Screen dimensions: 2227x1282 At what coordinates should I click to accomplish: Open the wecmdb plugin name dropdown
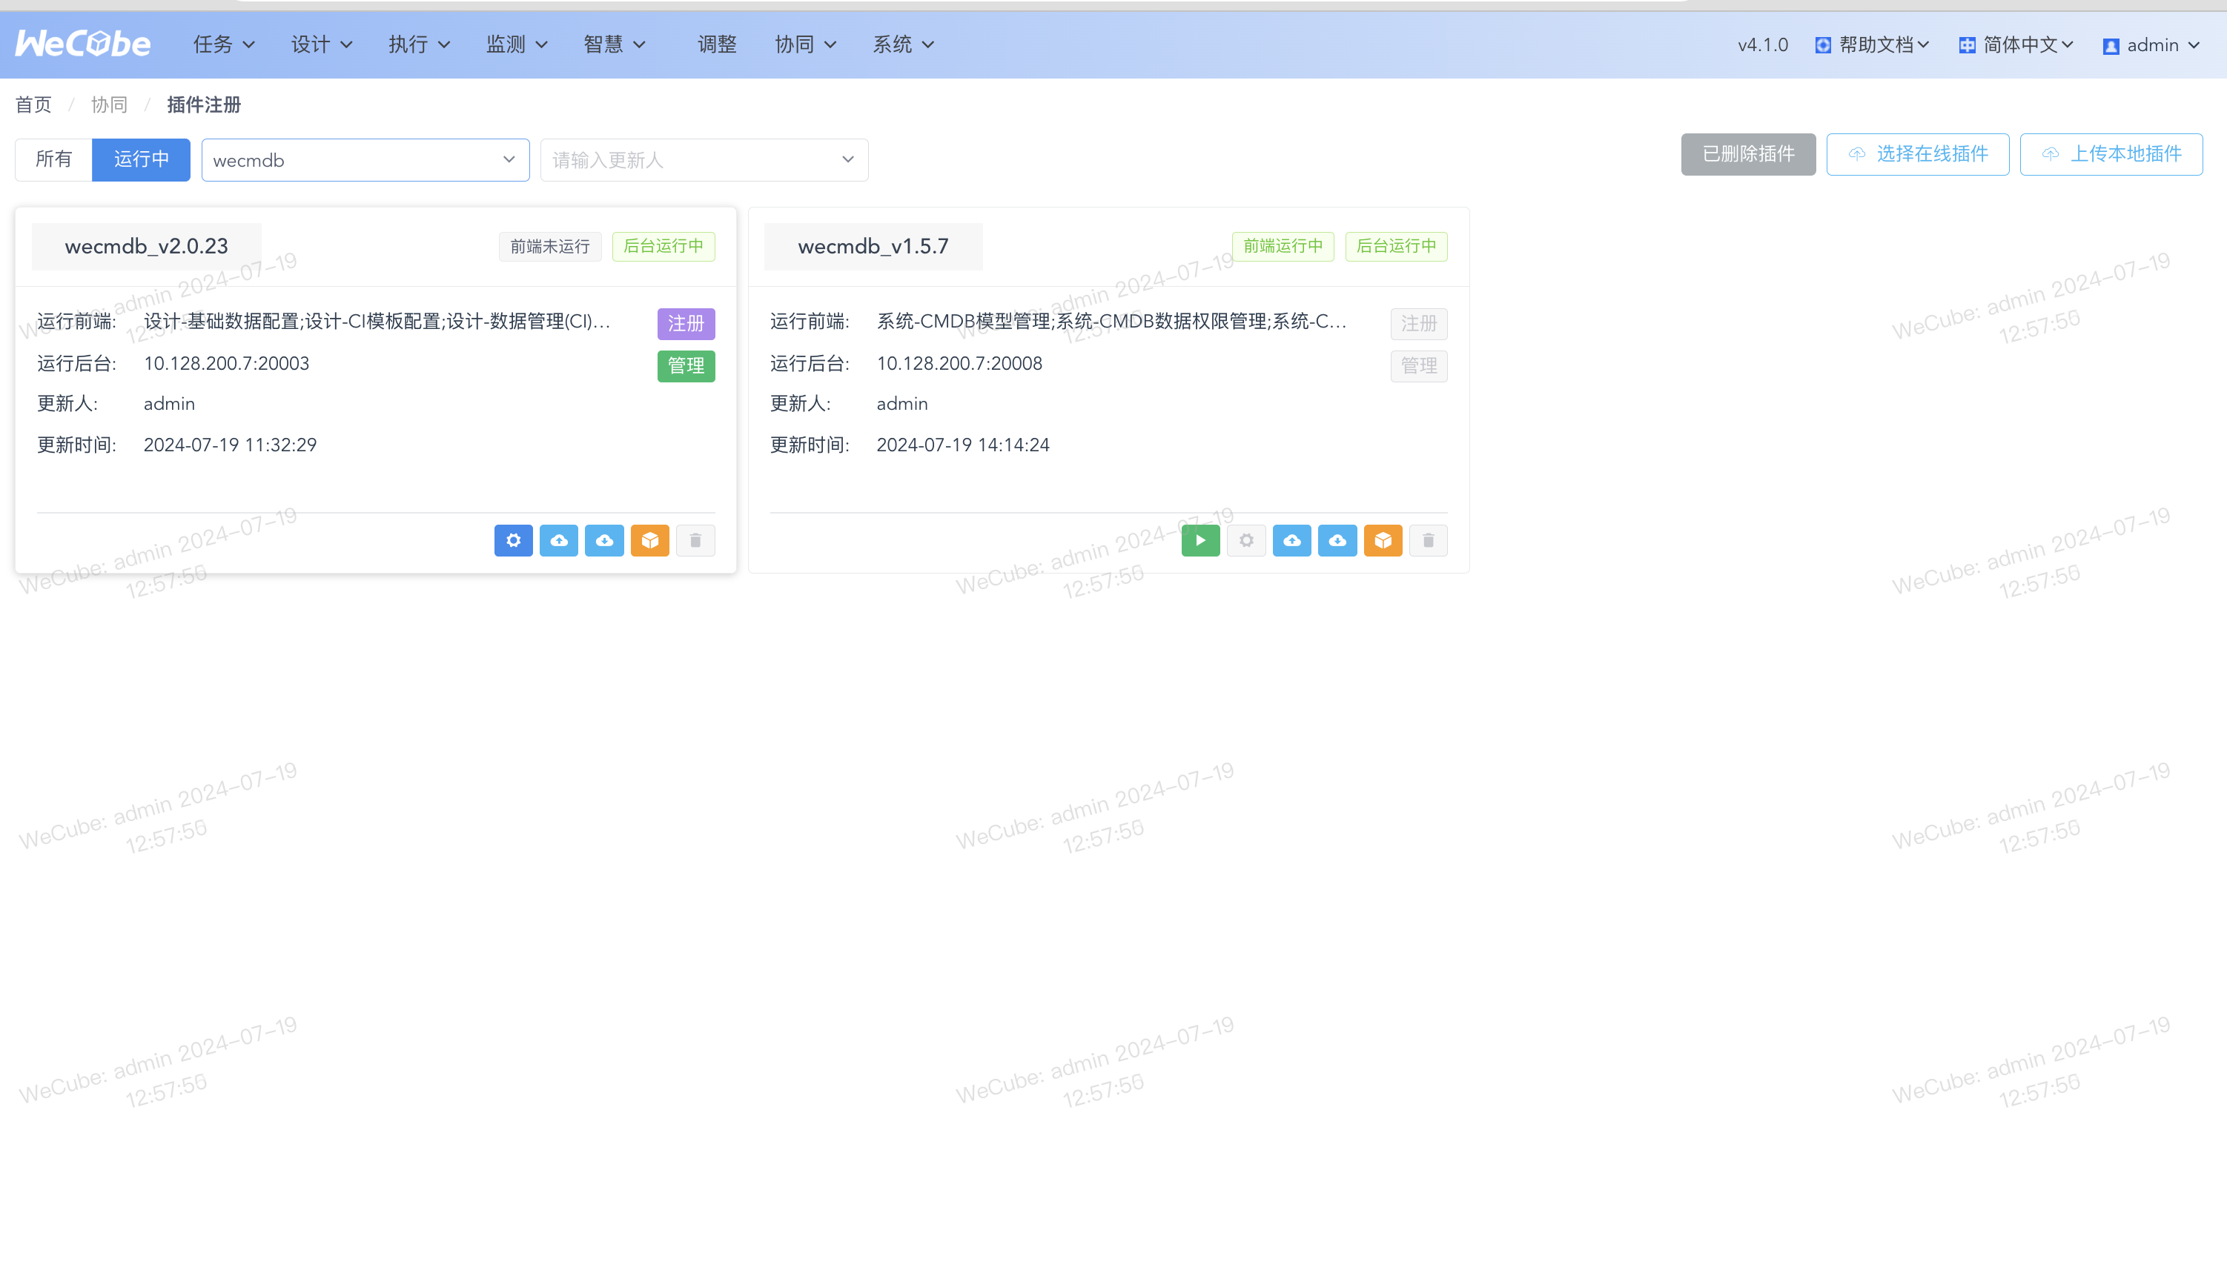(x=365, y=160)
